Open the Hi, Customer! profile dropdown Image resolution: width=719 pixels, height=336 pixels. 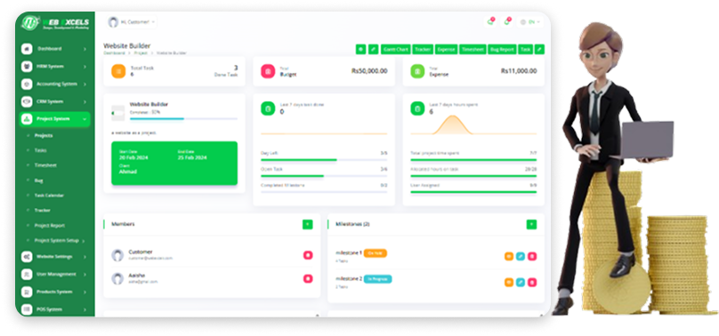pyautogui.click(x=132, y=22)
